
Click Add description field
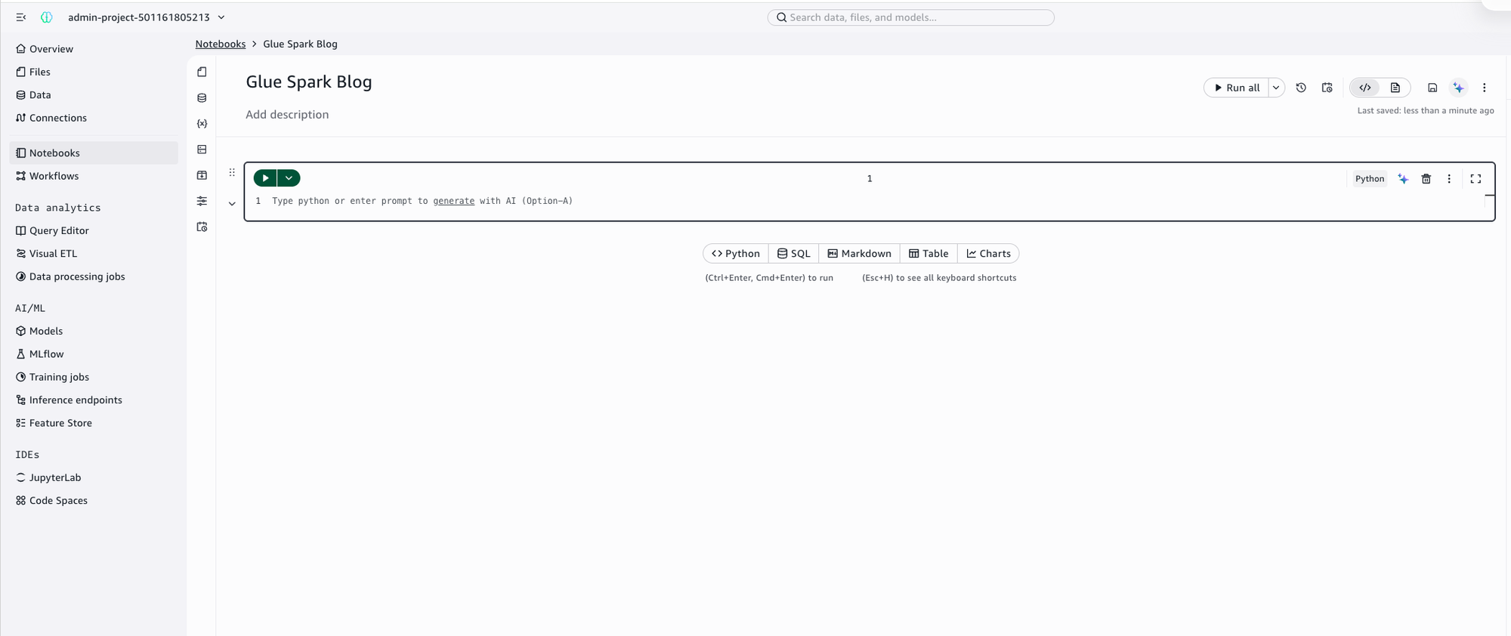click(x=287, y=115)
